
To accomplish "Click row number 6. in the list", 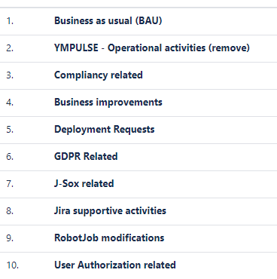I will click(x=10, y=157).
